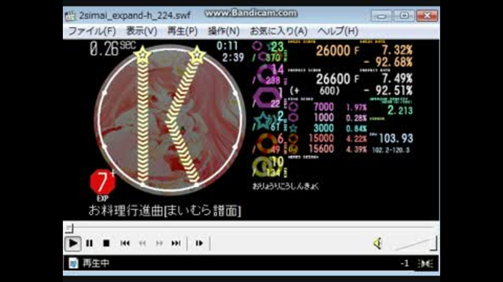Screen dimensions: 503x282
Task: Click the total time 2:39
Action: point(233,57)
